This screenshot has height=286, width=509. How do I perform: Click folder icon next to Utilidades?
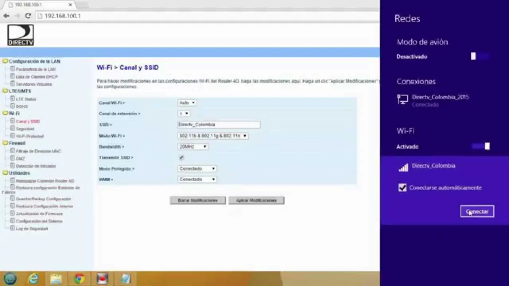click(5, 173)
